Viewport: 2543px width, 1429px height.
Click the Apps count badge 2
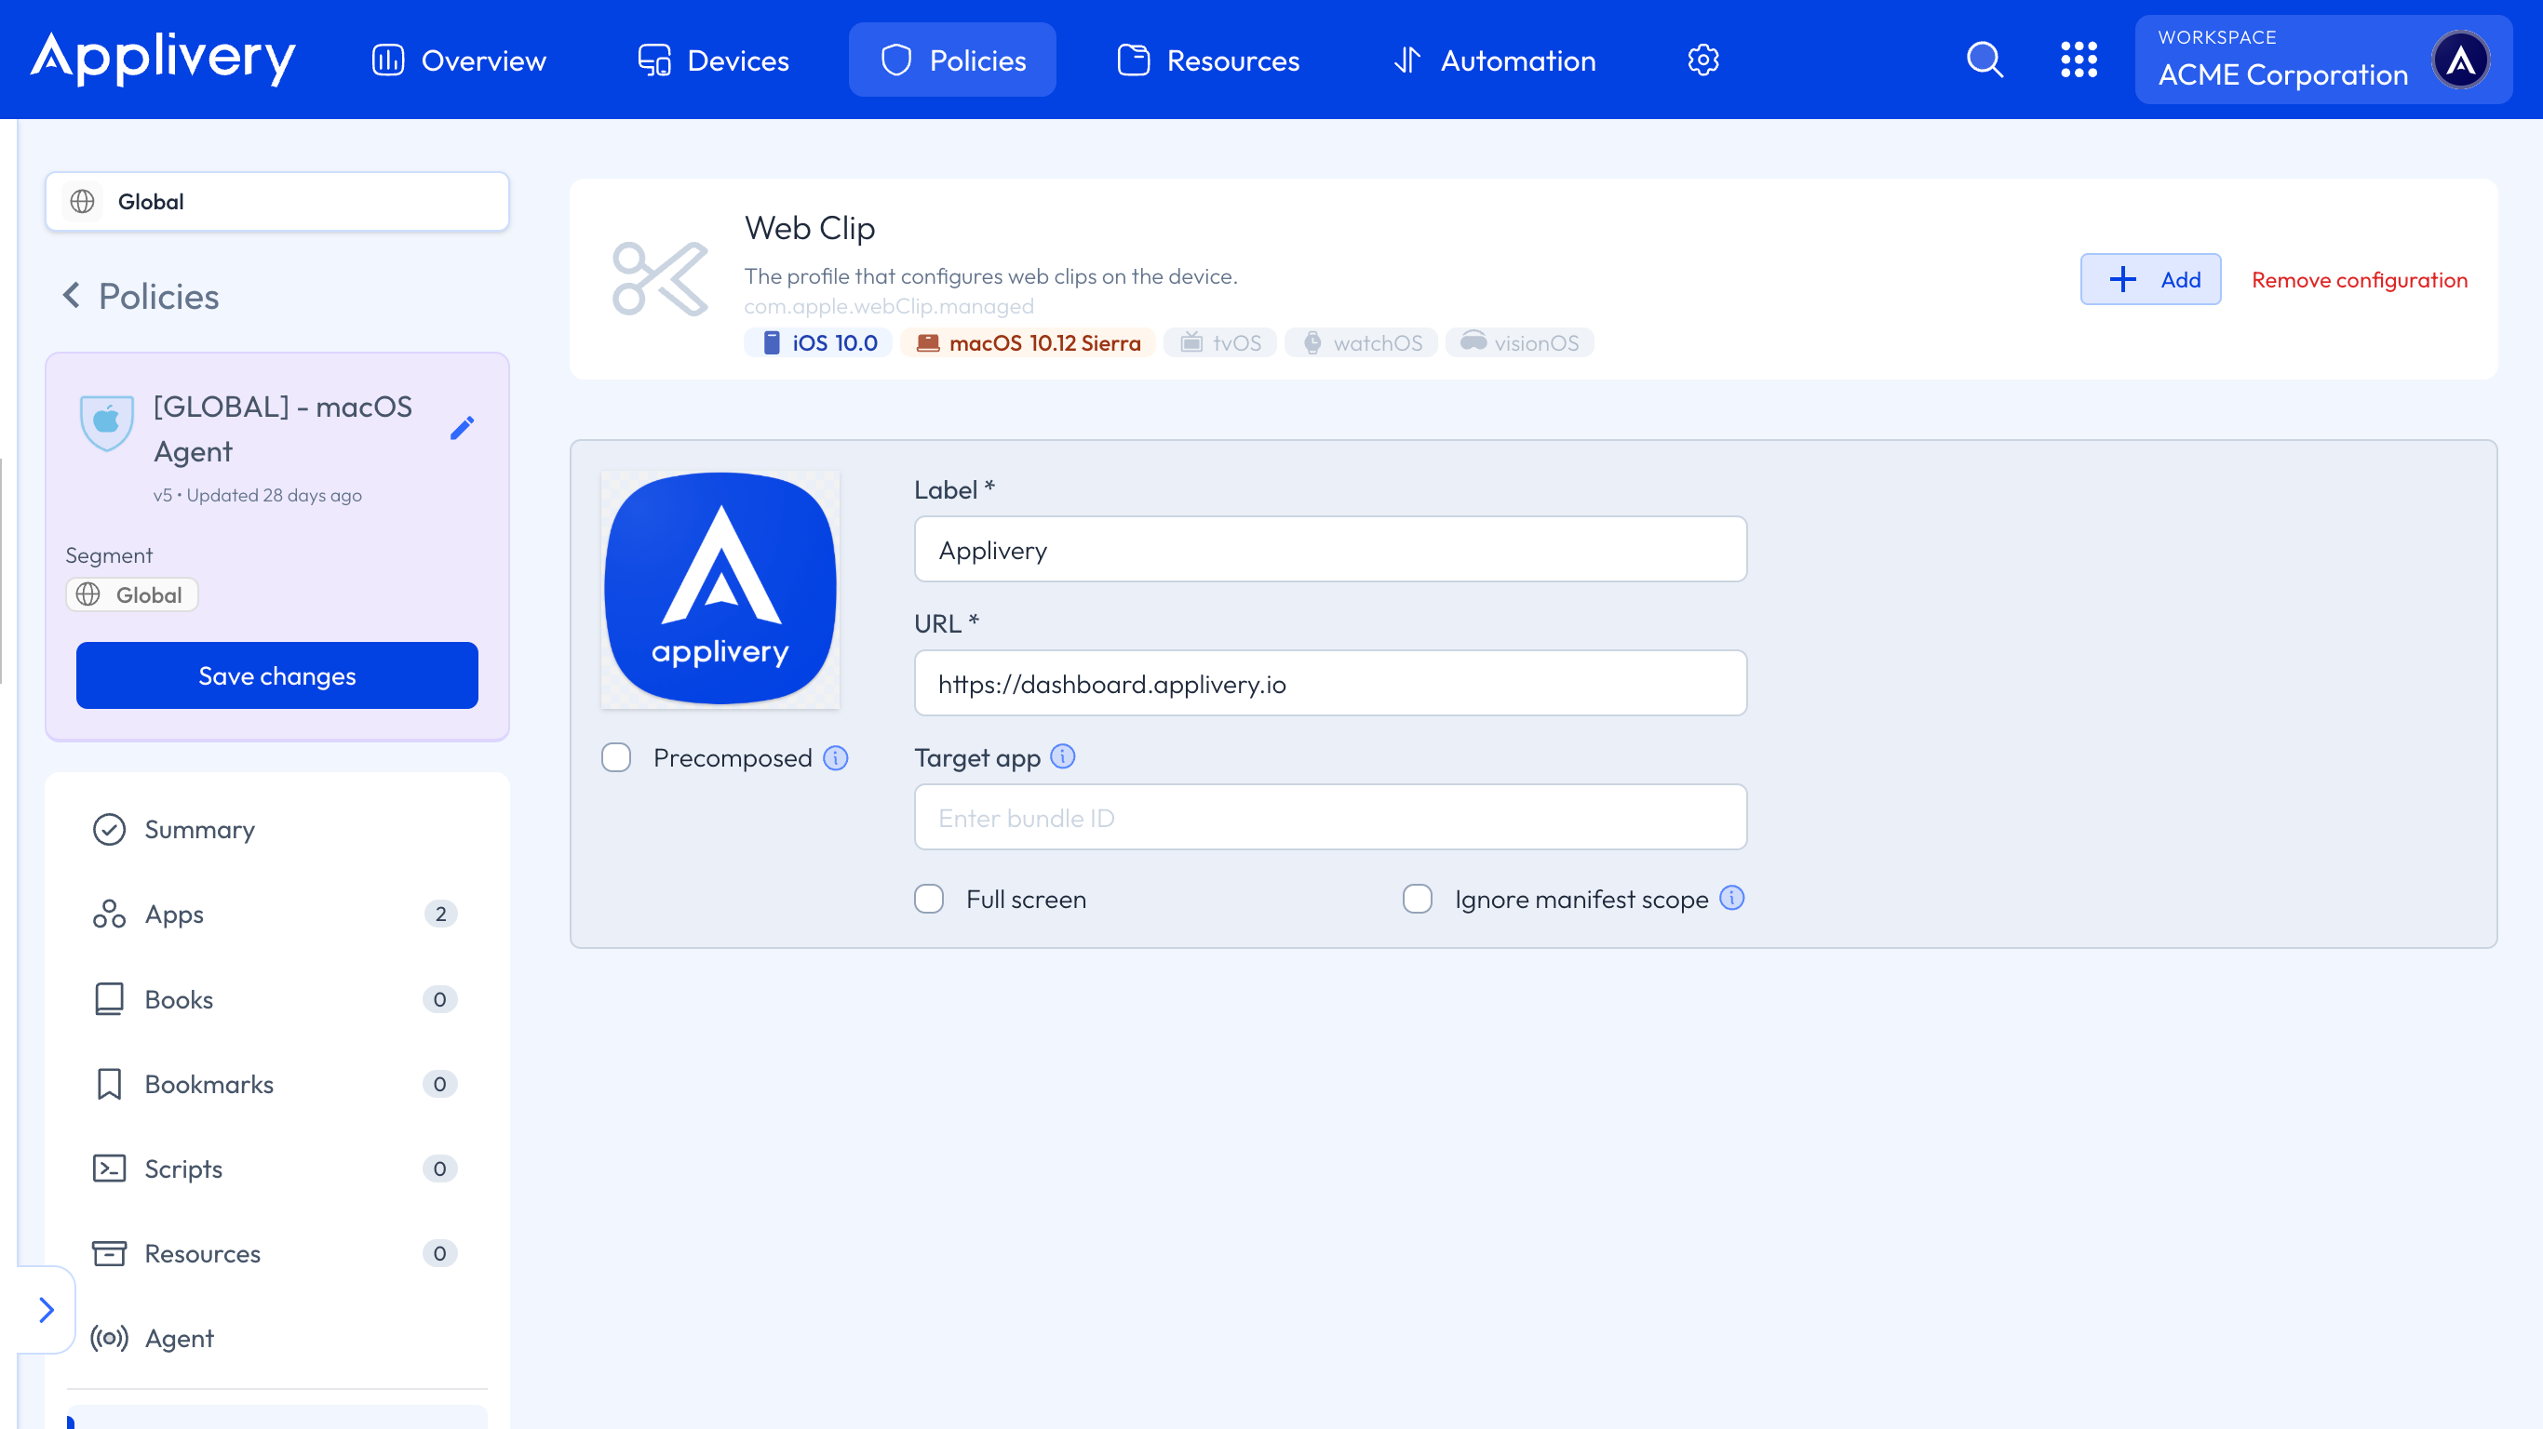440,914
